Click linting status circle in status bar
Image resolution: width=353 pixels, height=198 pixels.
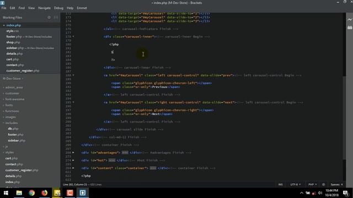(324, 185)
